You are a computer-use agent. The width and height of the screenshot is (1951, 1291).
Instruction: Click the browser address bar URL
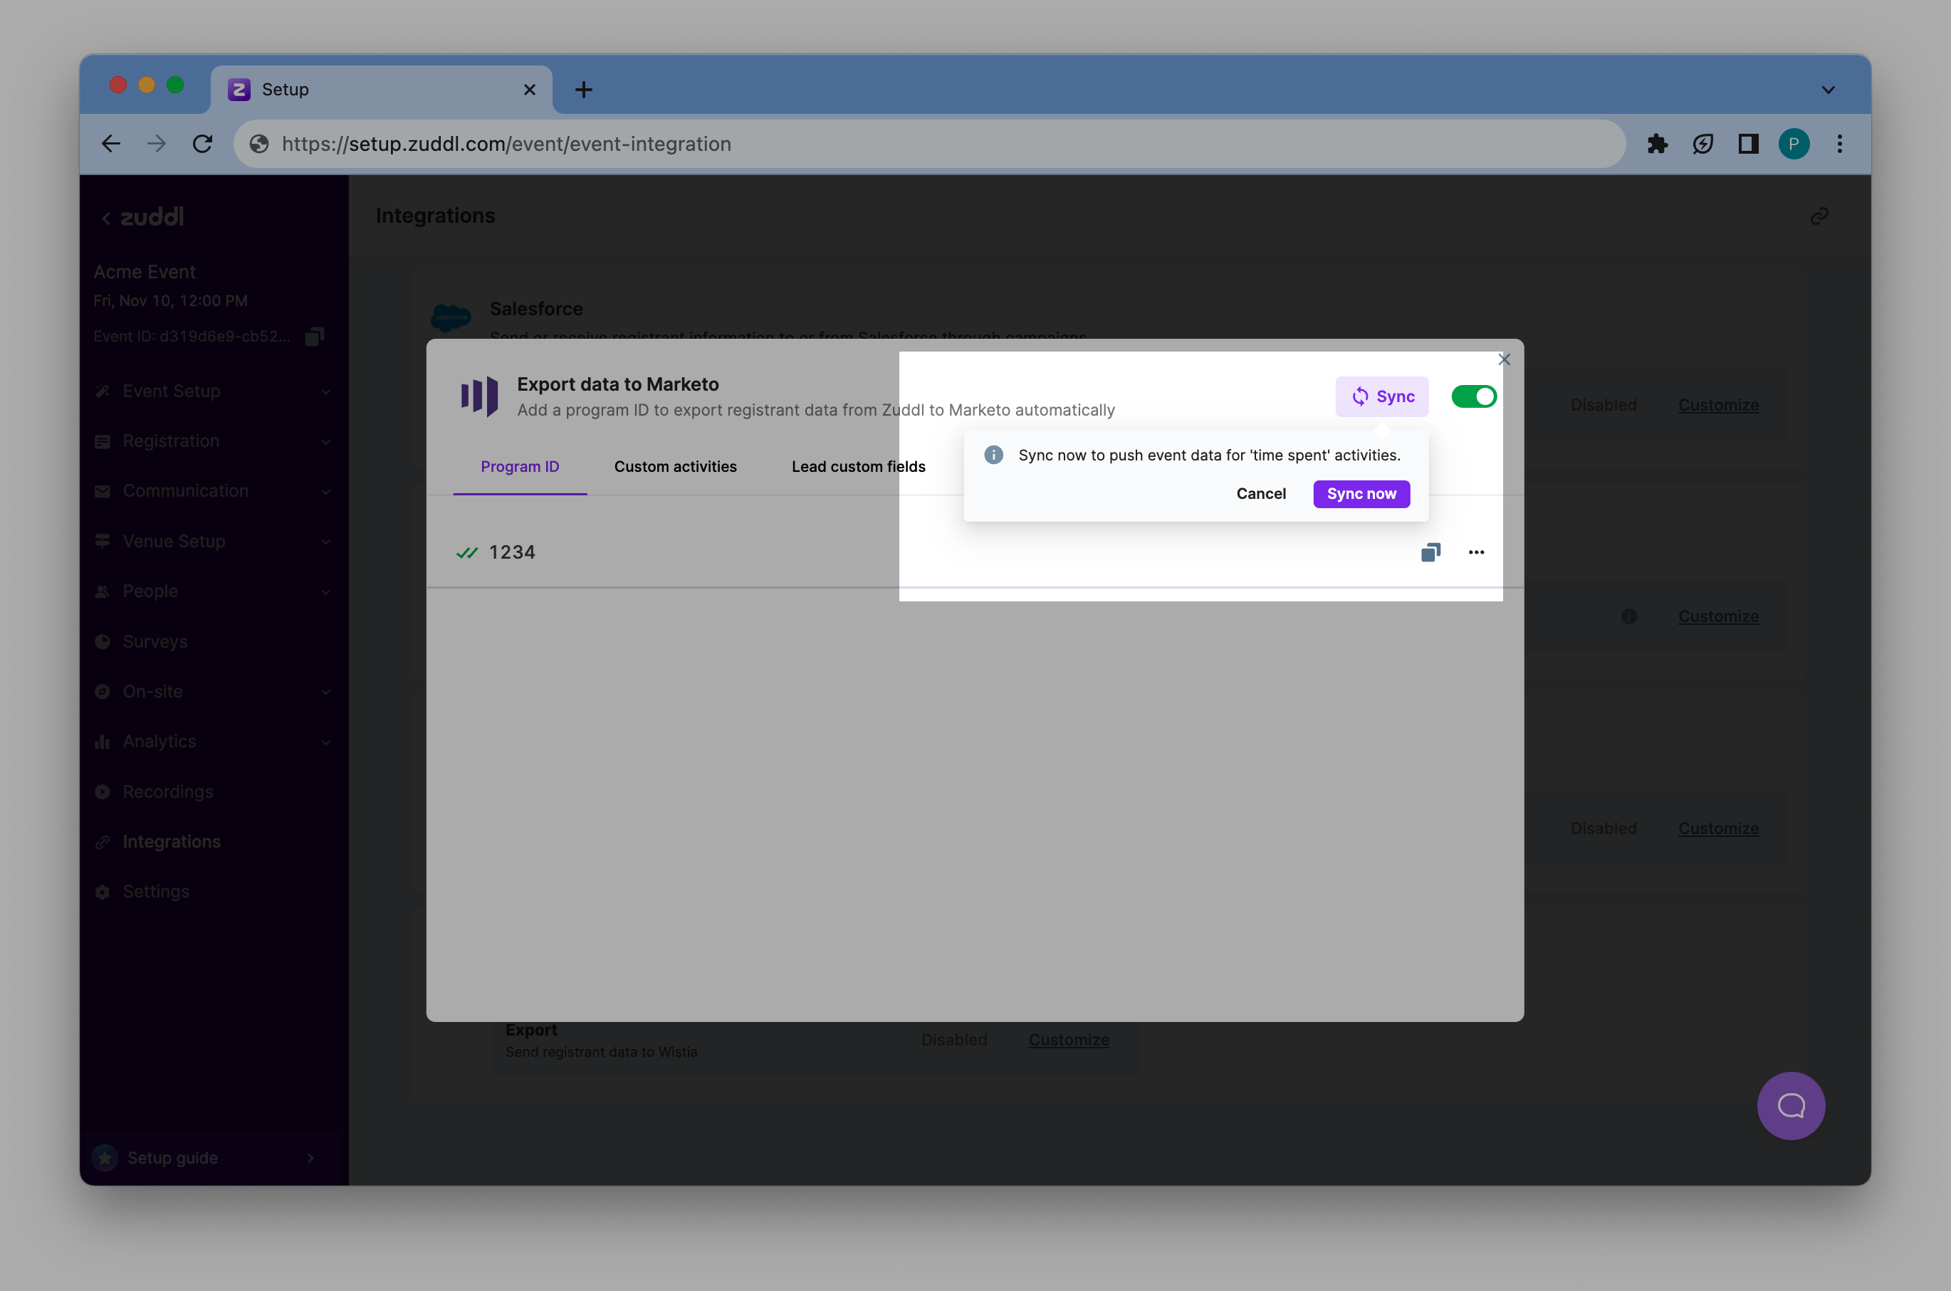tap(506, 144)
